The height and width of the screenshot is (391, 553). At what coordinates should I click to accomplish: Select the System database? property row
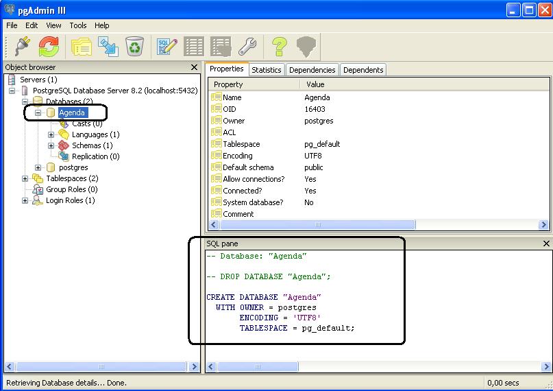379,202
